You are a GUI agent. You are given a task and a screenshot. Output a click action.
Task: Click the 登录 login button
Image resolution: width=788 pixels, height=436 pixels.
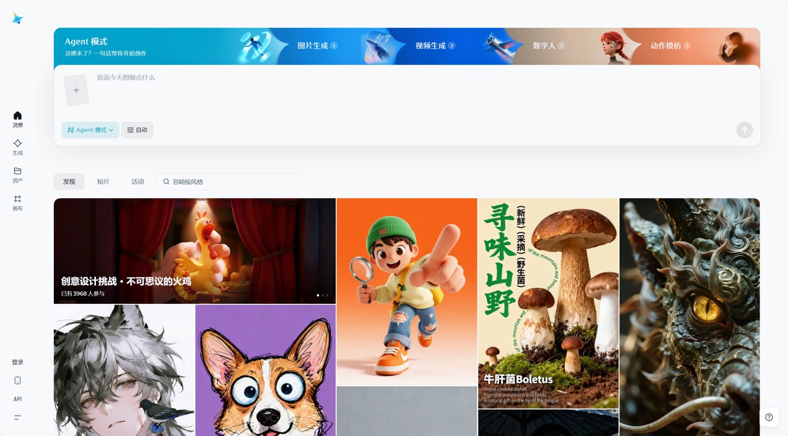tap(17, 362)
